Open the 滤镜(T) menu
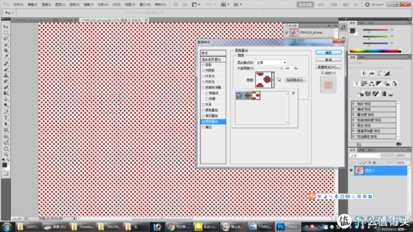The height and width of the screenshot is (232, 413). (89, 4)
